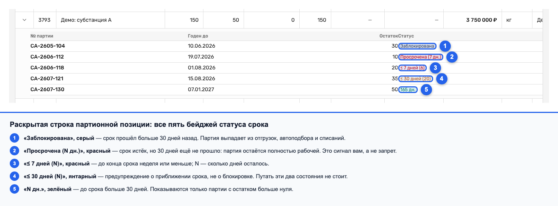
Task: Click expiry date 15.08.2026
Action: click(201, 79)
